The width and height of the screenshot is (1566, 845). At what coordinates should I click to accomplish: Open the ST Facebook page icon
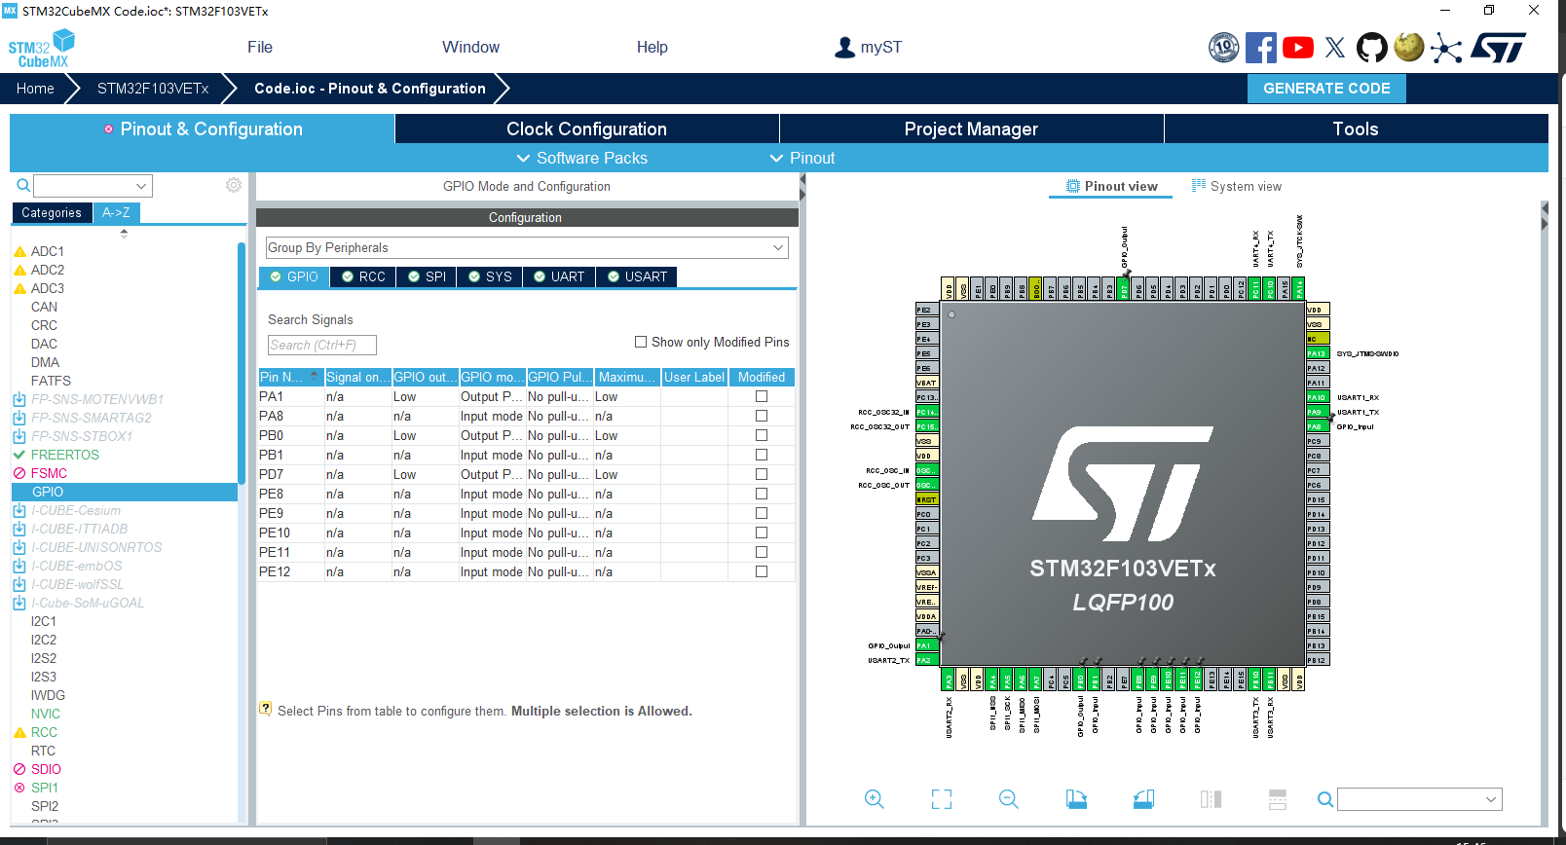(1261, 47)
